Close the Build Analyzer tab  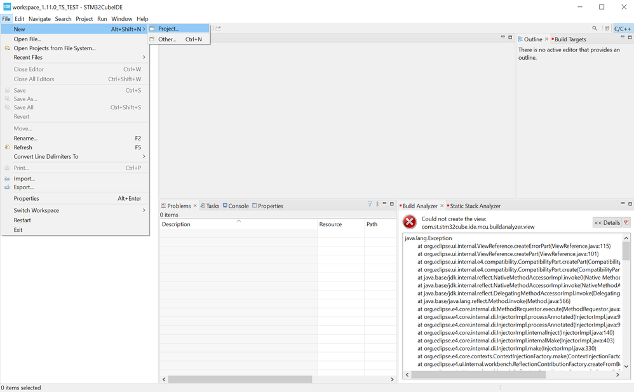pos(442,205)
